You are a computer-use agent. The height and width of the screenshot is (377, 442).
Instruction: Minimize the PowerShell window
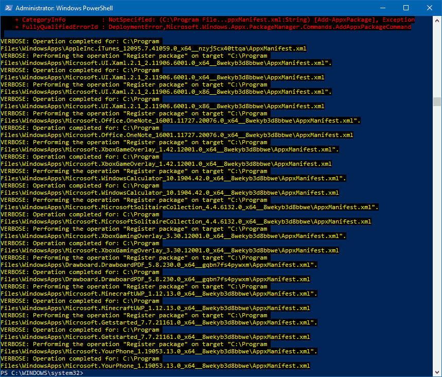(x=382, y=8)
